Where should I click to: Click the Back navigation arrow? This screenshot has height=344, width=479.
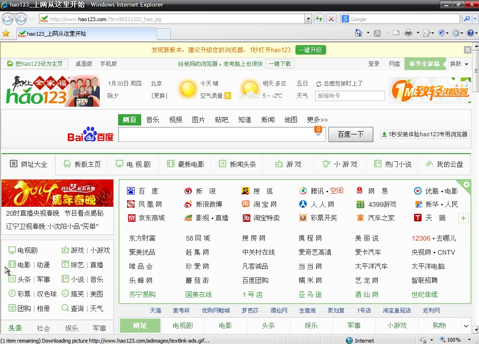pos(8,19)
